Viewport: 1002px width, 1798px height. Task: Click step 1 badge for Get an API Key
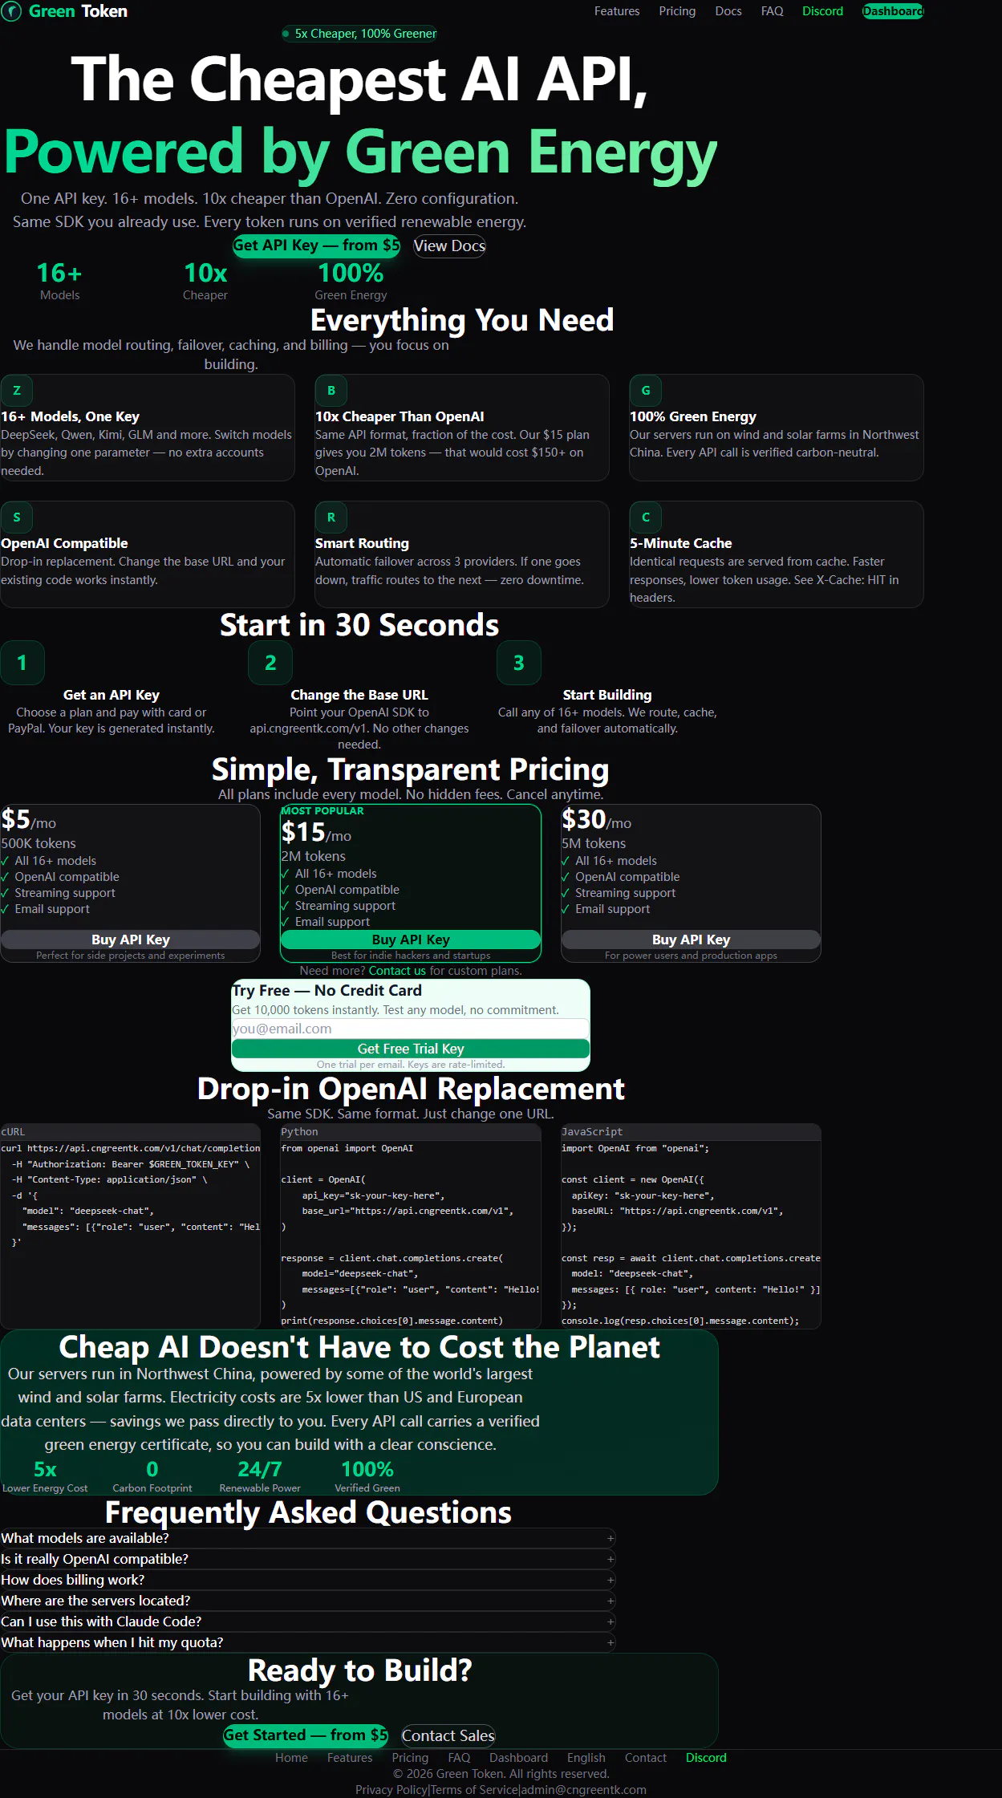point(22,663)
